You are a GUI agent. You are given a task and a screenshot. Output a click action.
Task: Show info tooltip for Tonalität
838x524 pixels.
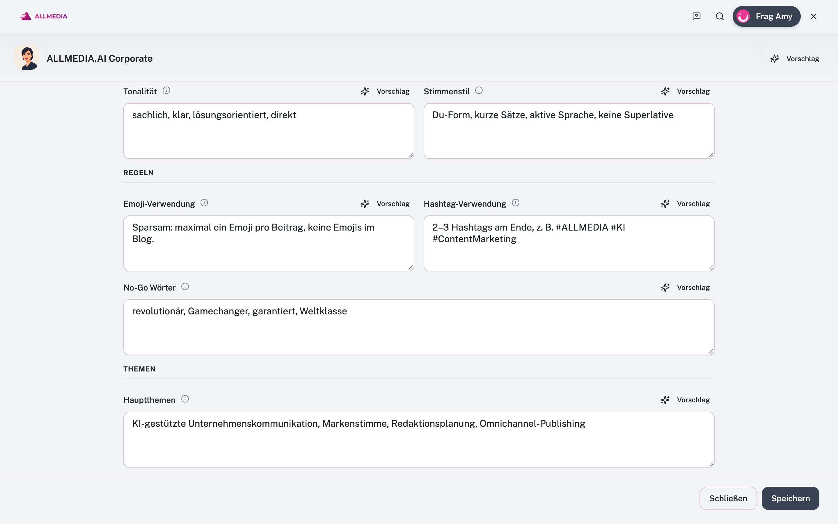click(x=166, y=91)
